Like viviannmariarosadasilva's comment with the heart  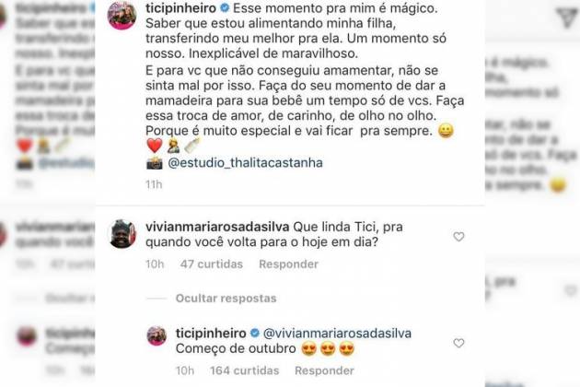(x=458, y=237)
